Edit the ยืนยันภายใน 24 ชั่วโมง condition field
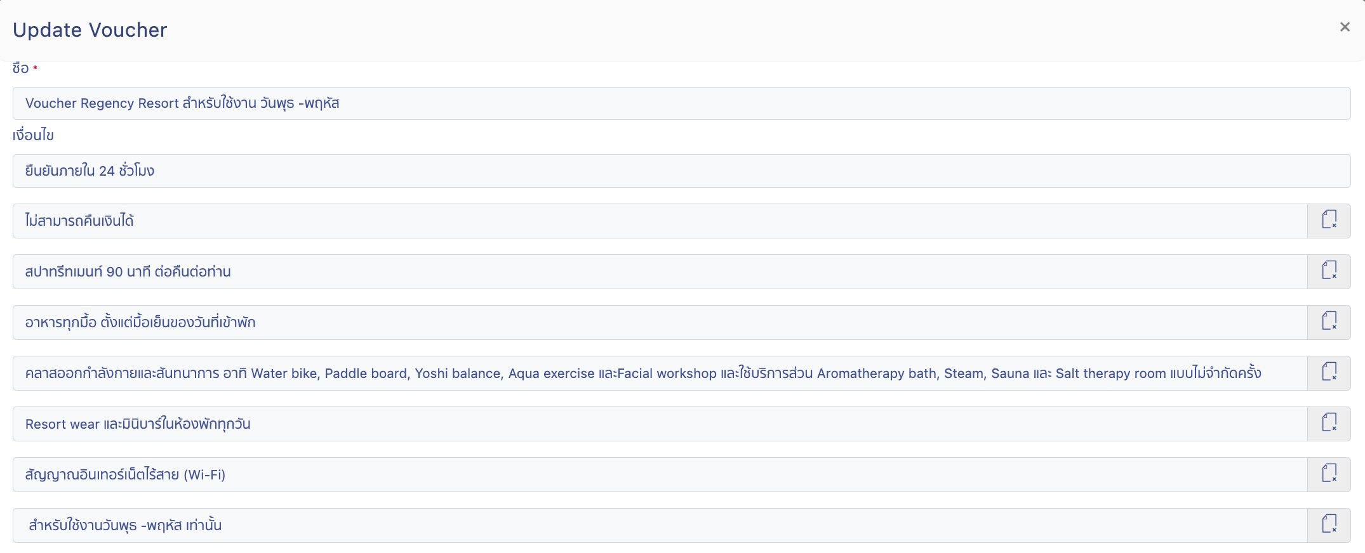This screenshot has width=1365, height=553. click(681, 171)
